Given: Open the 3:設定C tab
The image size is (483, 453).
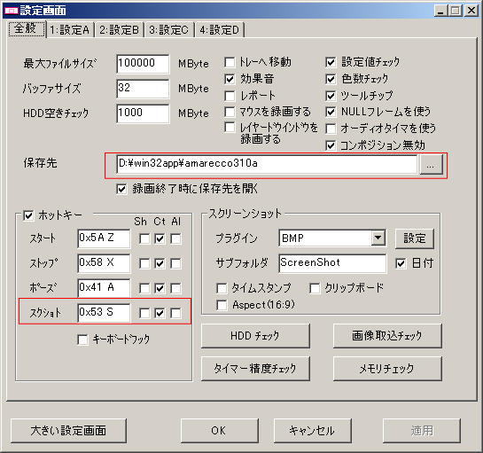Looking at the screenshot, I should click(x=168, y=30).
